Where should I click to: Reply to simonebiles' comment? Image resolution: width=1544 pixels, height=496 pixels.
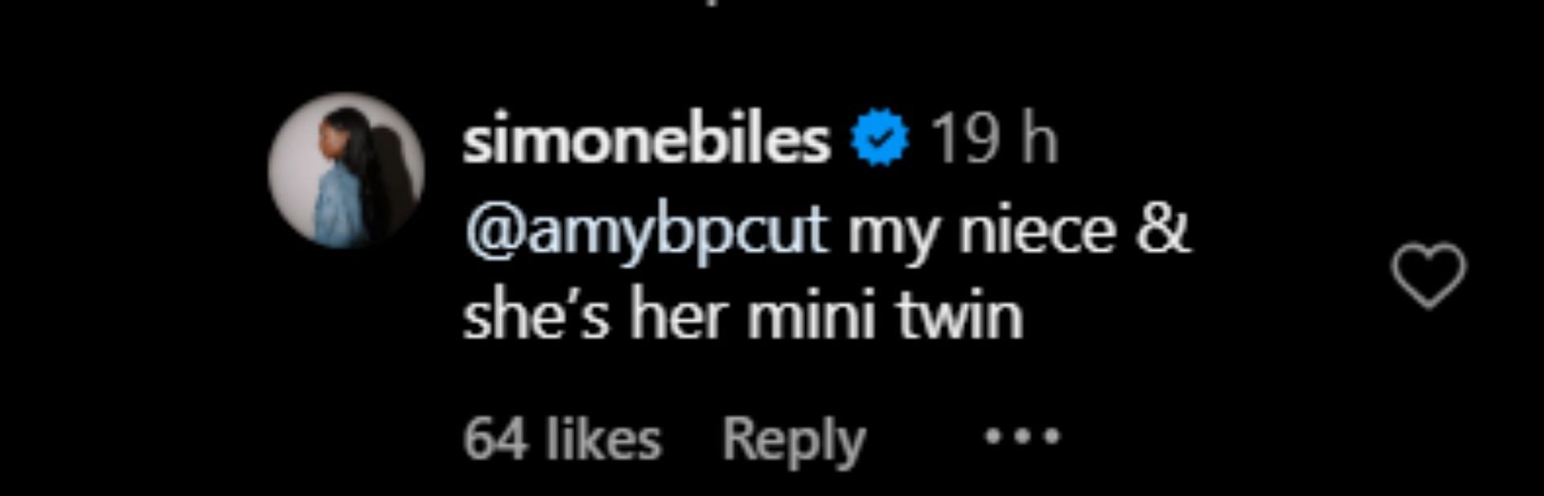point(793,440)
